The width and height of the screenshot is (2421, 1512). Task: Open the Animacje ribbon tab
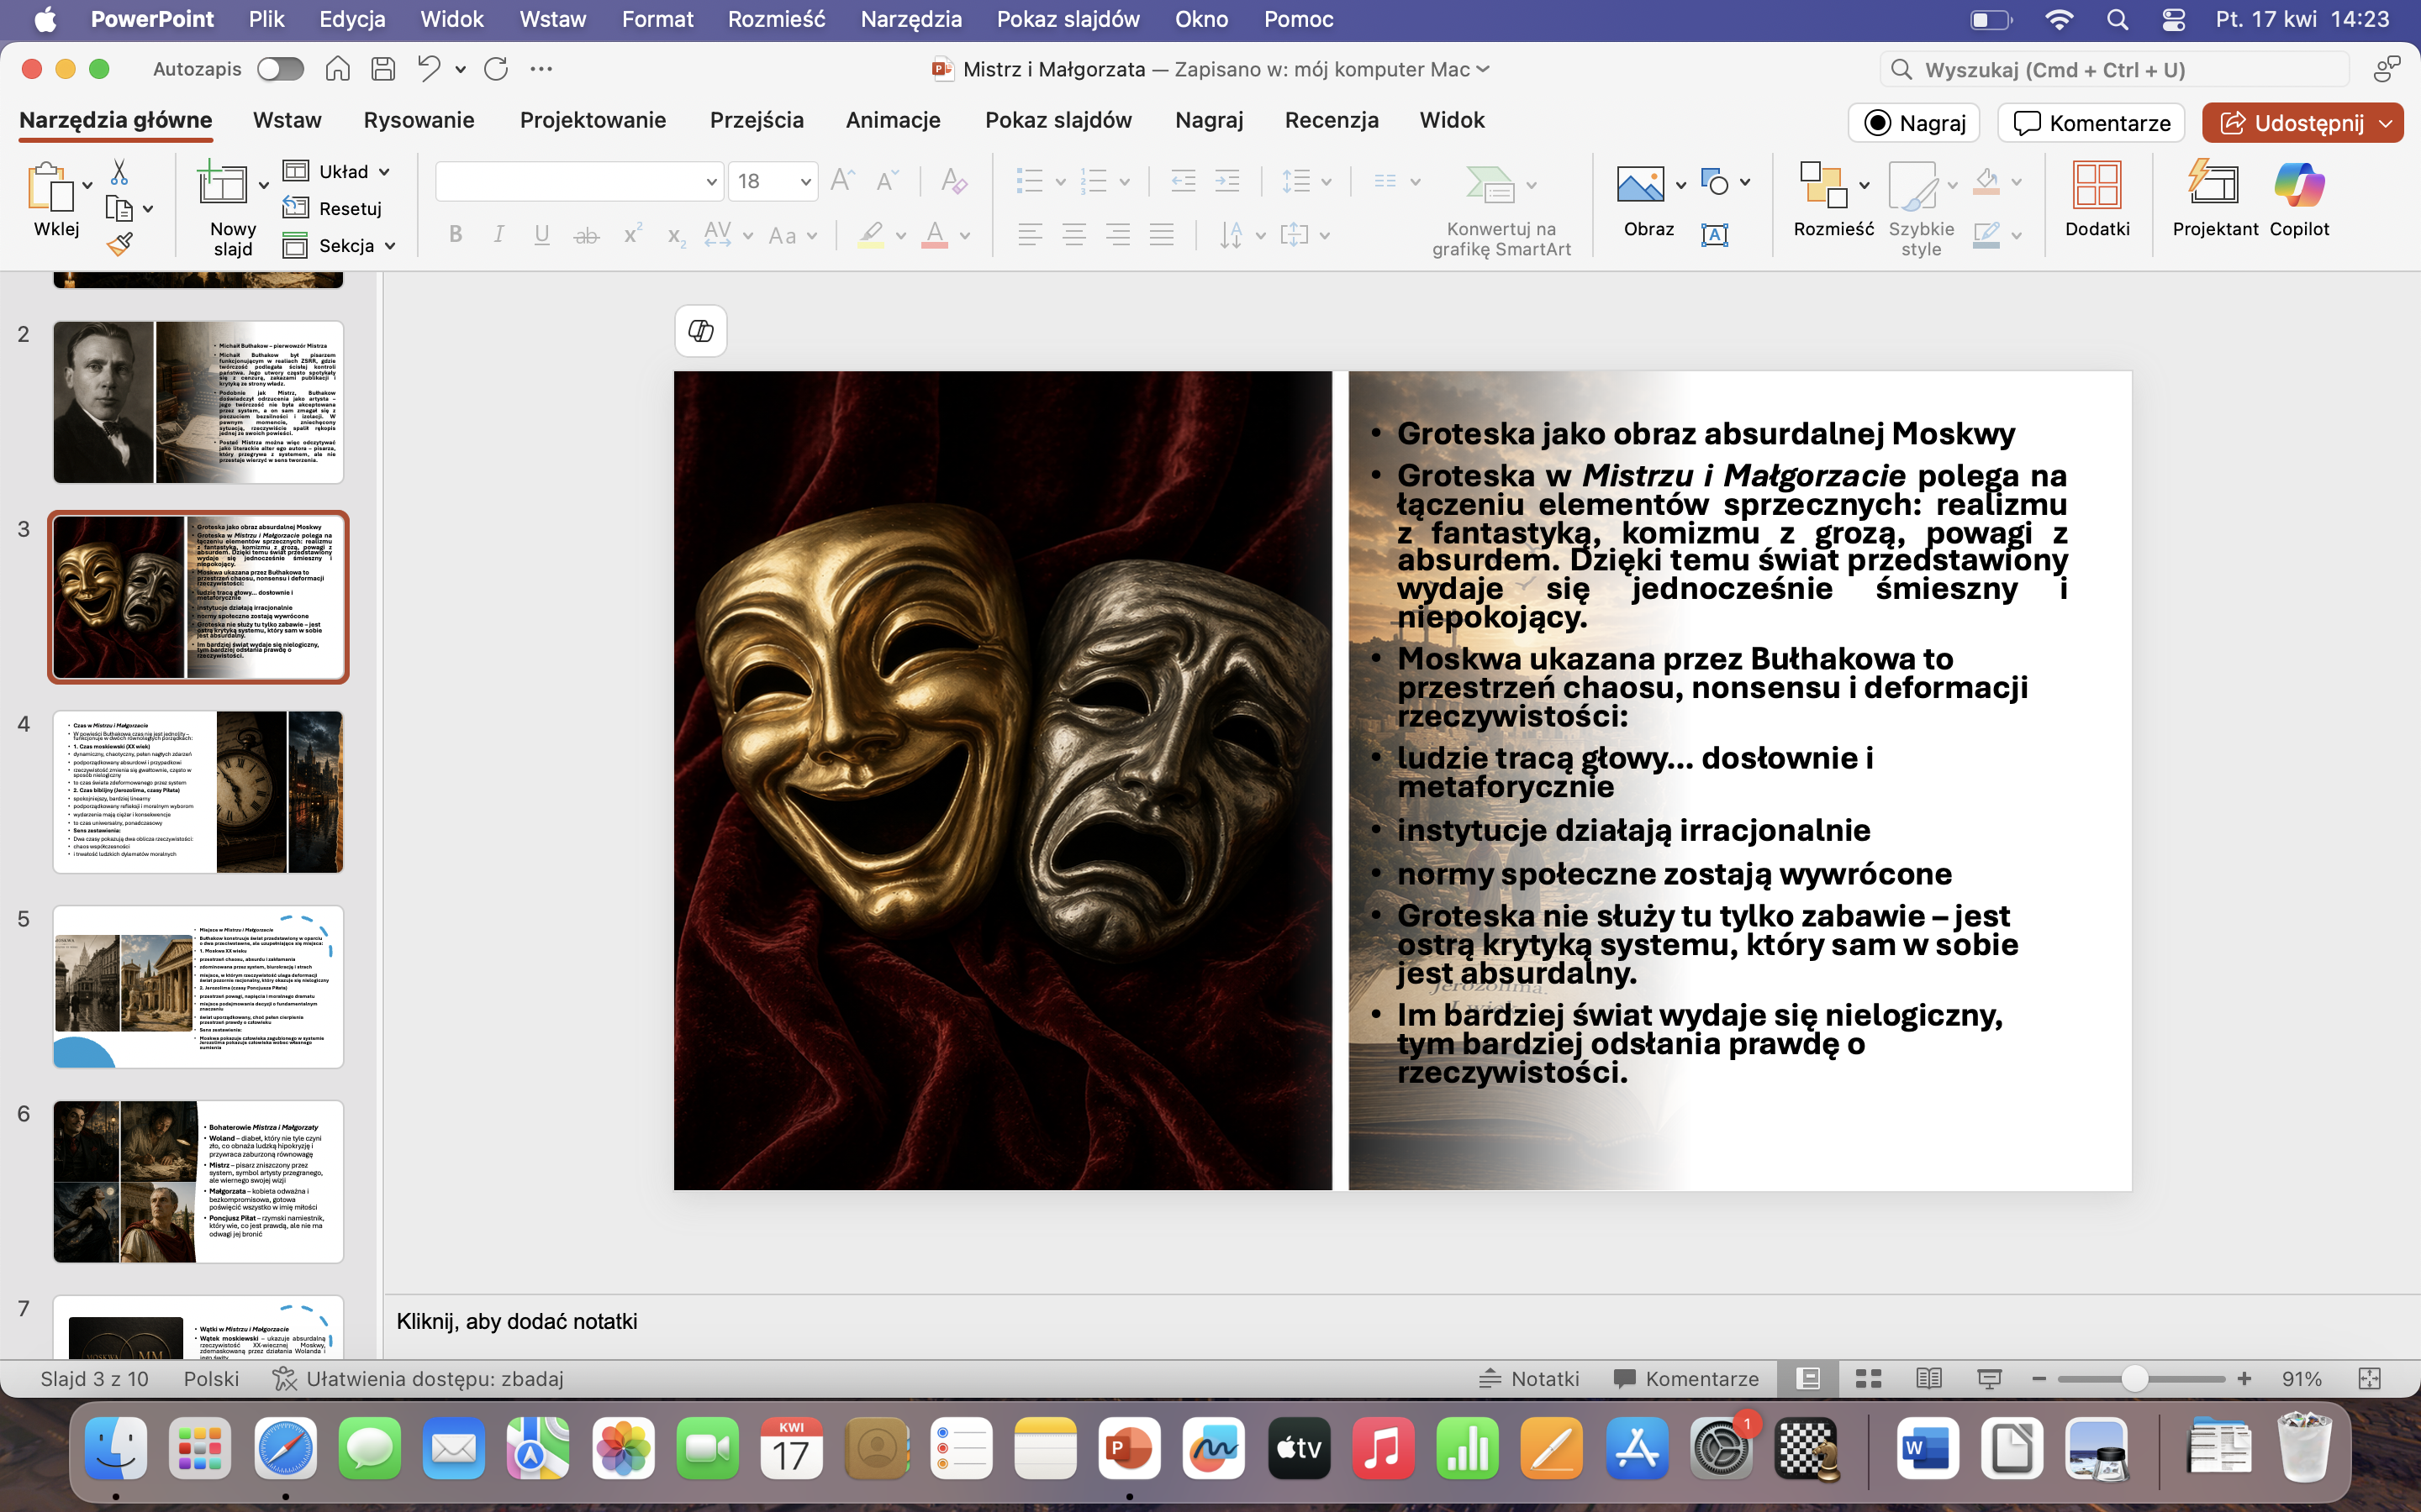tap(893, 120)
